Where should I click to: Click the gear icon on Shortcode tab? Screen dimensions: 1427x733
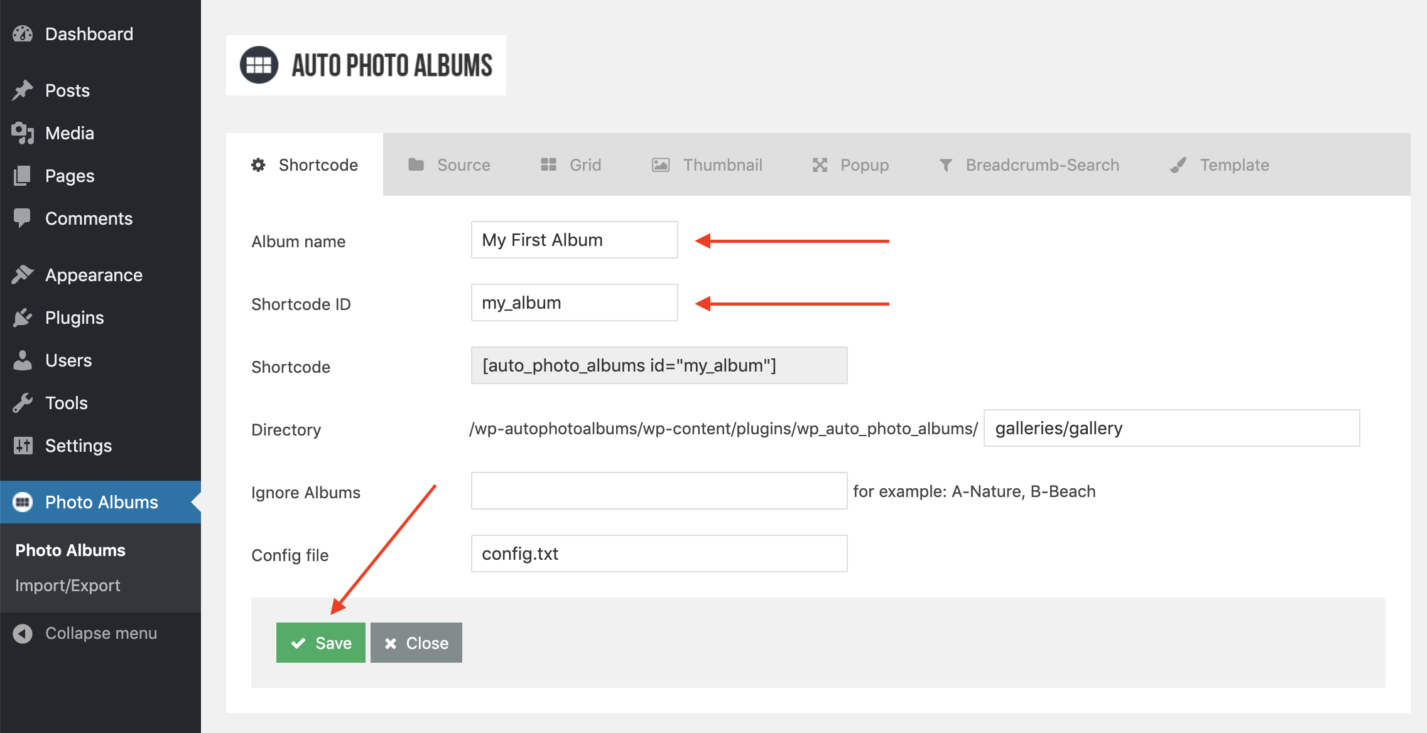pos(258,165)
